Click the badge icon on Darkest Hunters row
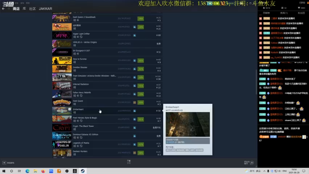309x174 pixels. click(135, 153)
